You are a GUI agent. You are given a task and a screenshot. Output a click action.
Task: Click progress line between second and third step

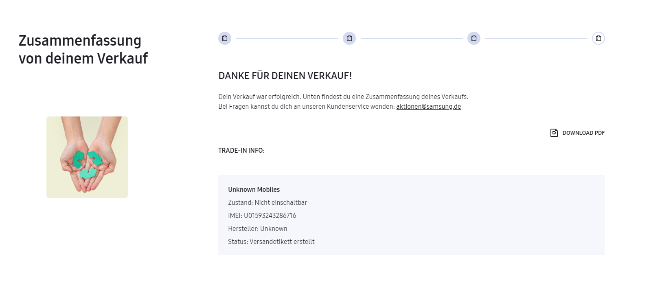(x=412, y=38)
